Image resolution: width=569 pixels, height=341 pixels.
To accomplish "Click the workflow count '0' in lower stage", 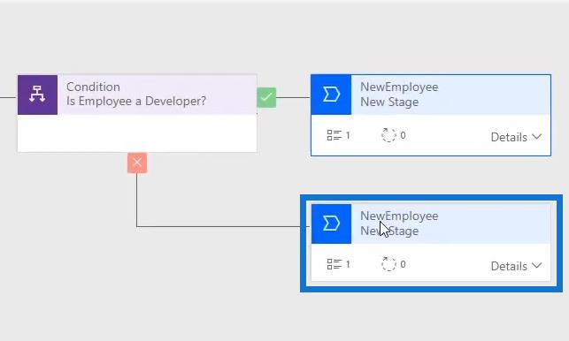I will 403,264.
